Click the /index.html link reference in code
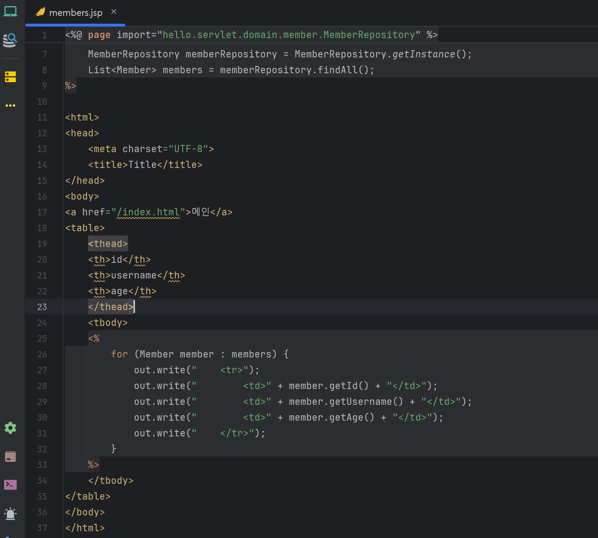598x538 pixels. (148, 212)
